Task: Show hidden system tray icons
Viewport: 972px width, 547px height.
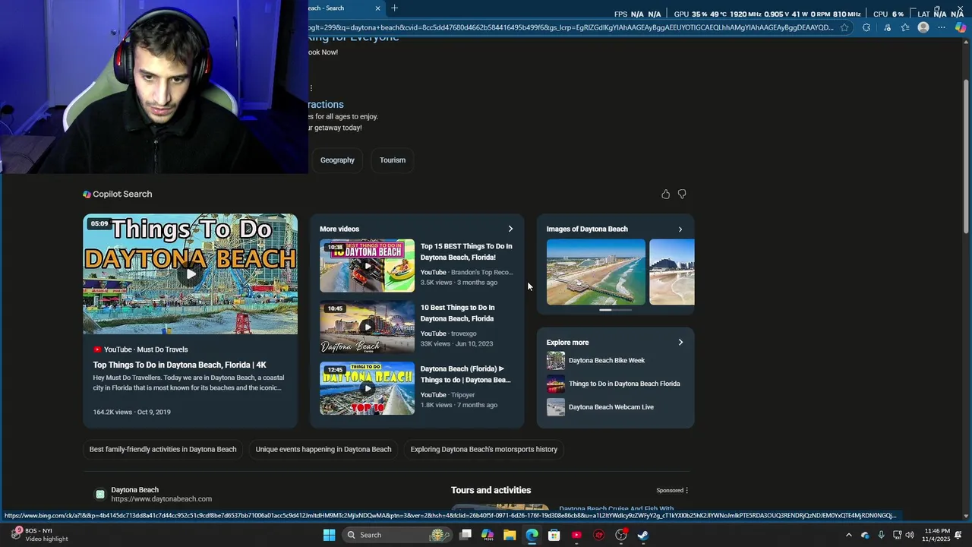Action: click(849, 536)
